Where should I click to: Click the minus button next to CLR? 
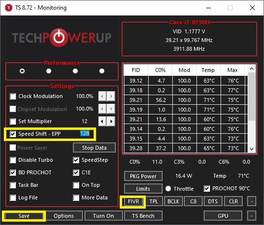point(252,201)
